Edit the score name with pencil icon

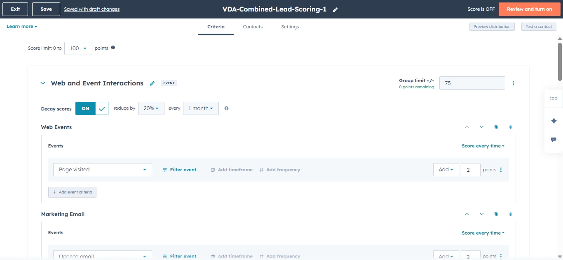[x=335, y=9]
